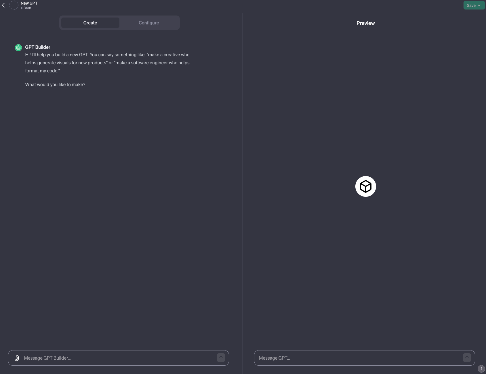Click the send arrow in GPT Builder input

tap(221, 358)
